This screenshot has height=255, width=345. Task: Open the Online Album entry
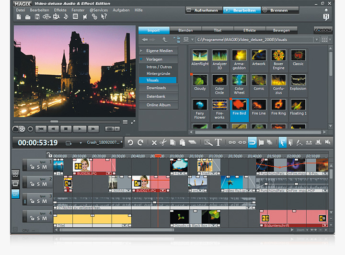point(159,105)
